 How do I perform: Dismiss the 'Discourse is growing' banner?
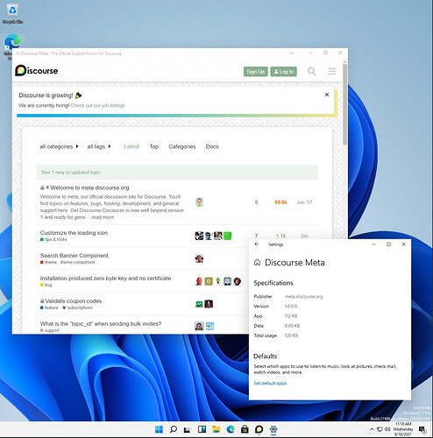click(327, 95)
